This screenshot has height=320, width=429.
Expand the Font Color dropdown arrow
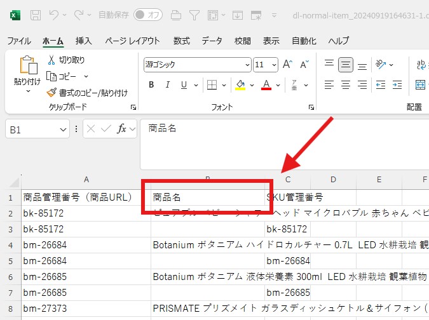pos(278,85)
